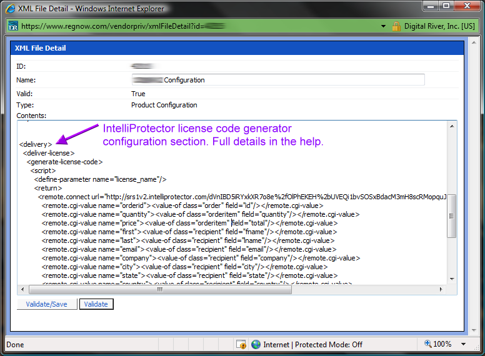Click the <deliver-license> line
This screenshot has width=485, height=356.
point(49,153)
